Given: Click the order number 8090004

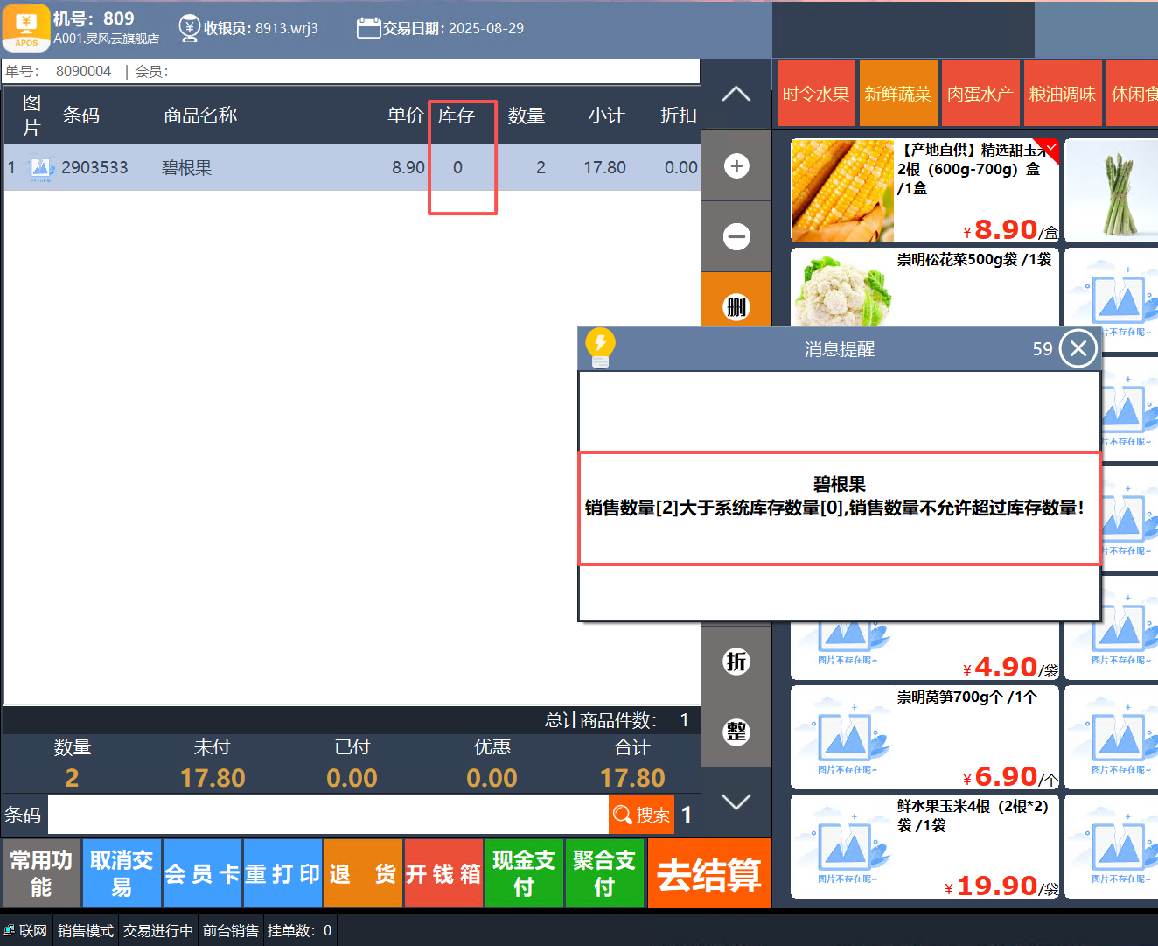Looking at the screenshot, I should click(83, 71).
